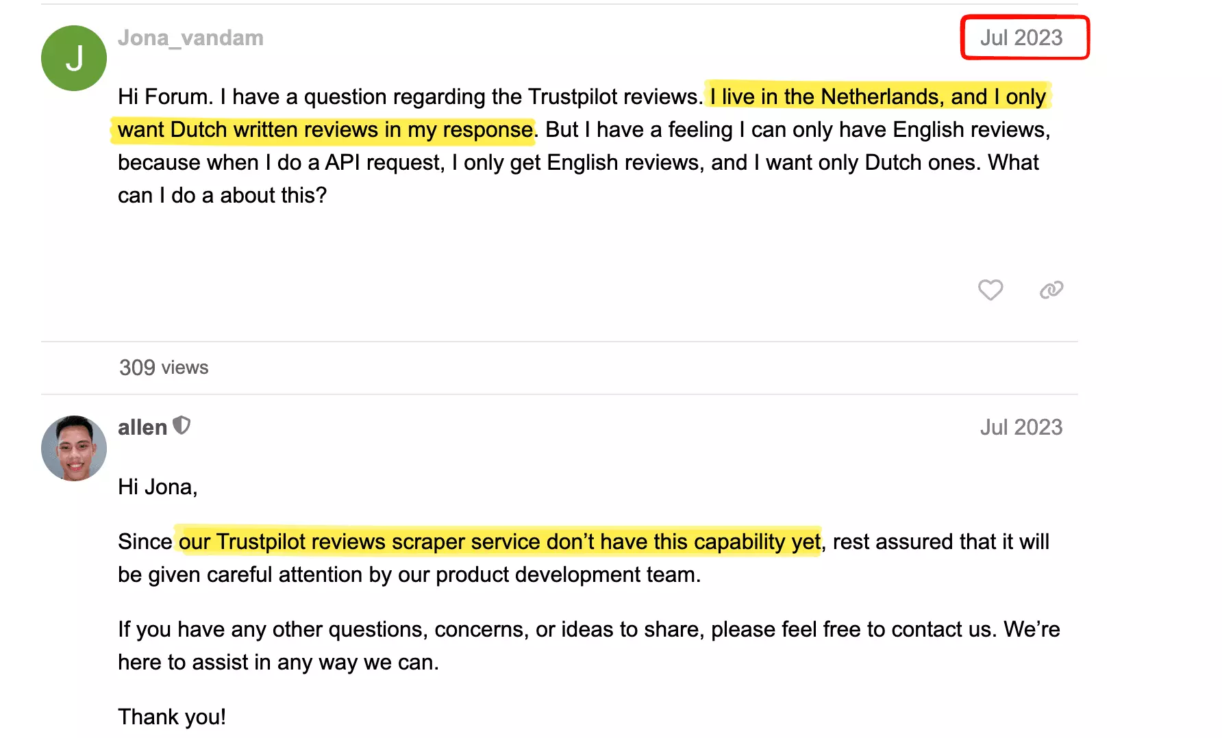The height and width of the screenshot is (738, 1222).
Task: Click the Jul 2023 date on allen's reply
Action: click(x=1021, y=427)
